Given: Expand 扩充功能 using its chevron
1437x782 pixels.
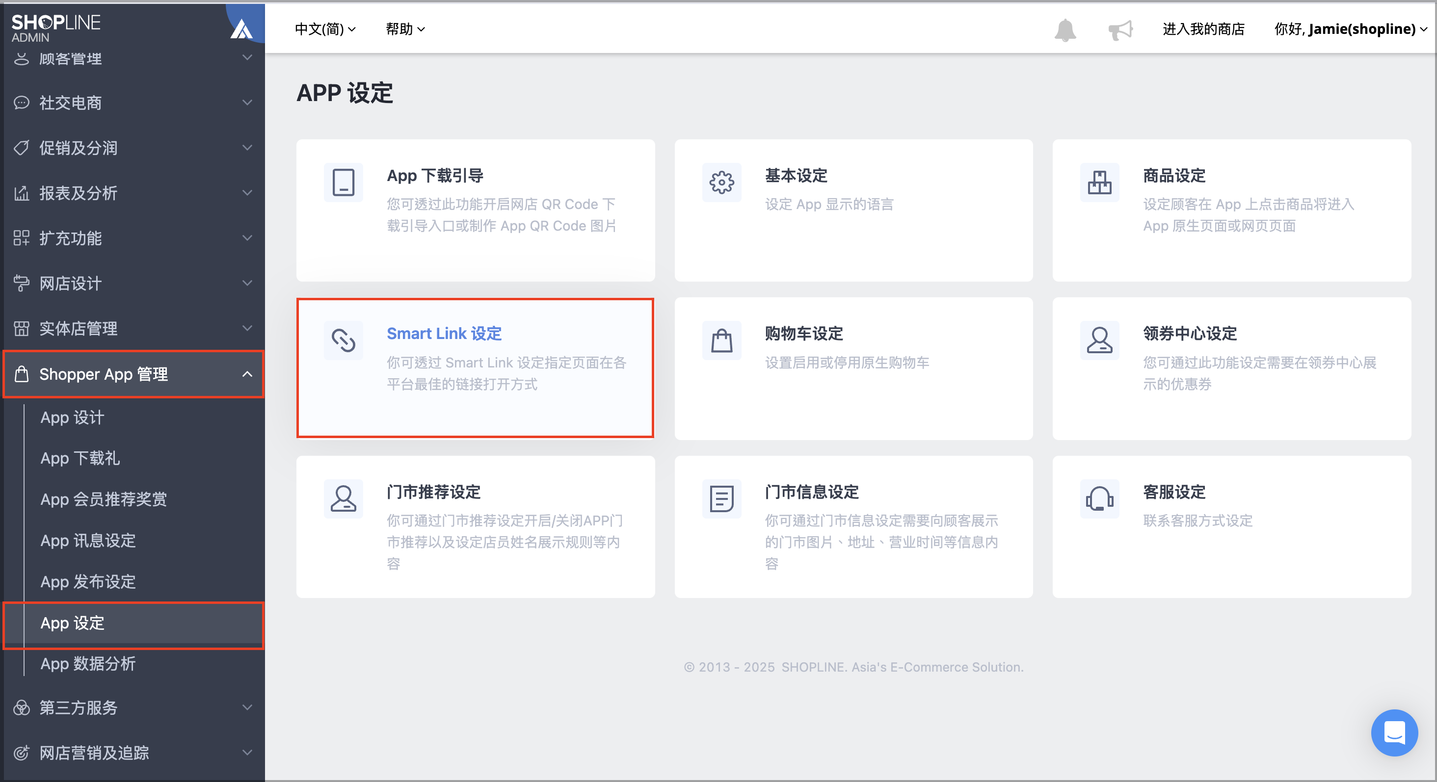Looking at the screenshot, I should tap(247, 238).
